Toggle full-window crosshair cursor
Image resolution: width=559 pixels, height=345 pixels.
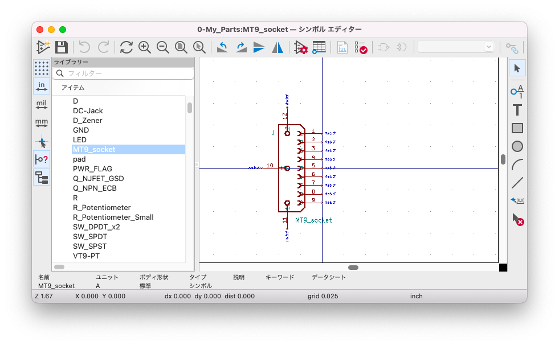tap(42, 141)
